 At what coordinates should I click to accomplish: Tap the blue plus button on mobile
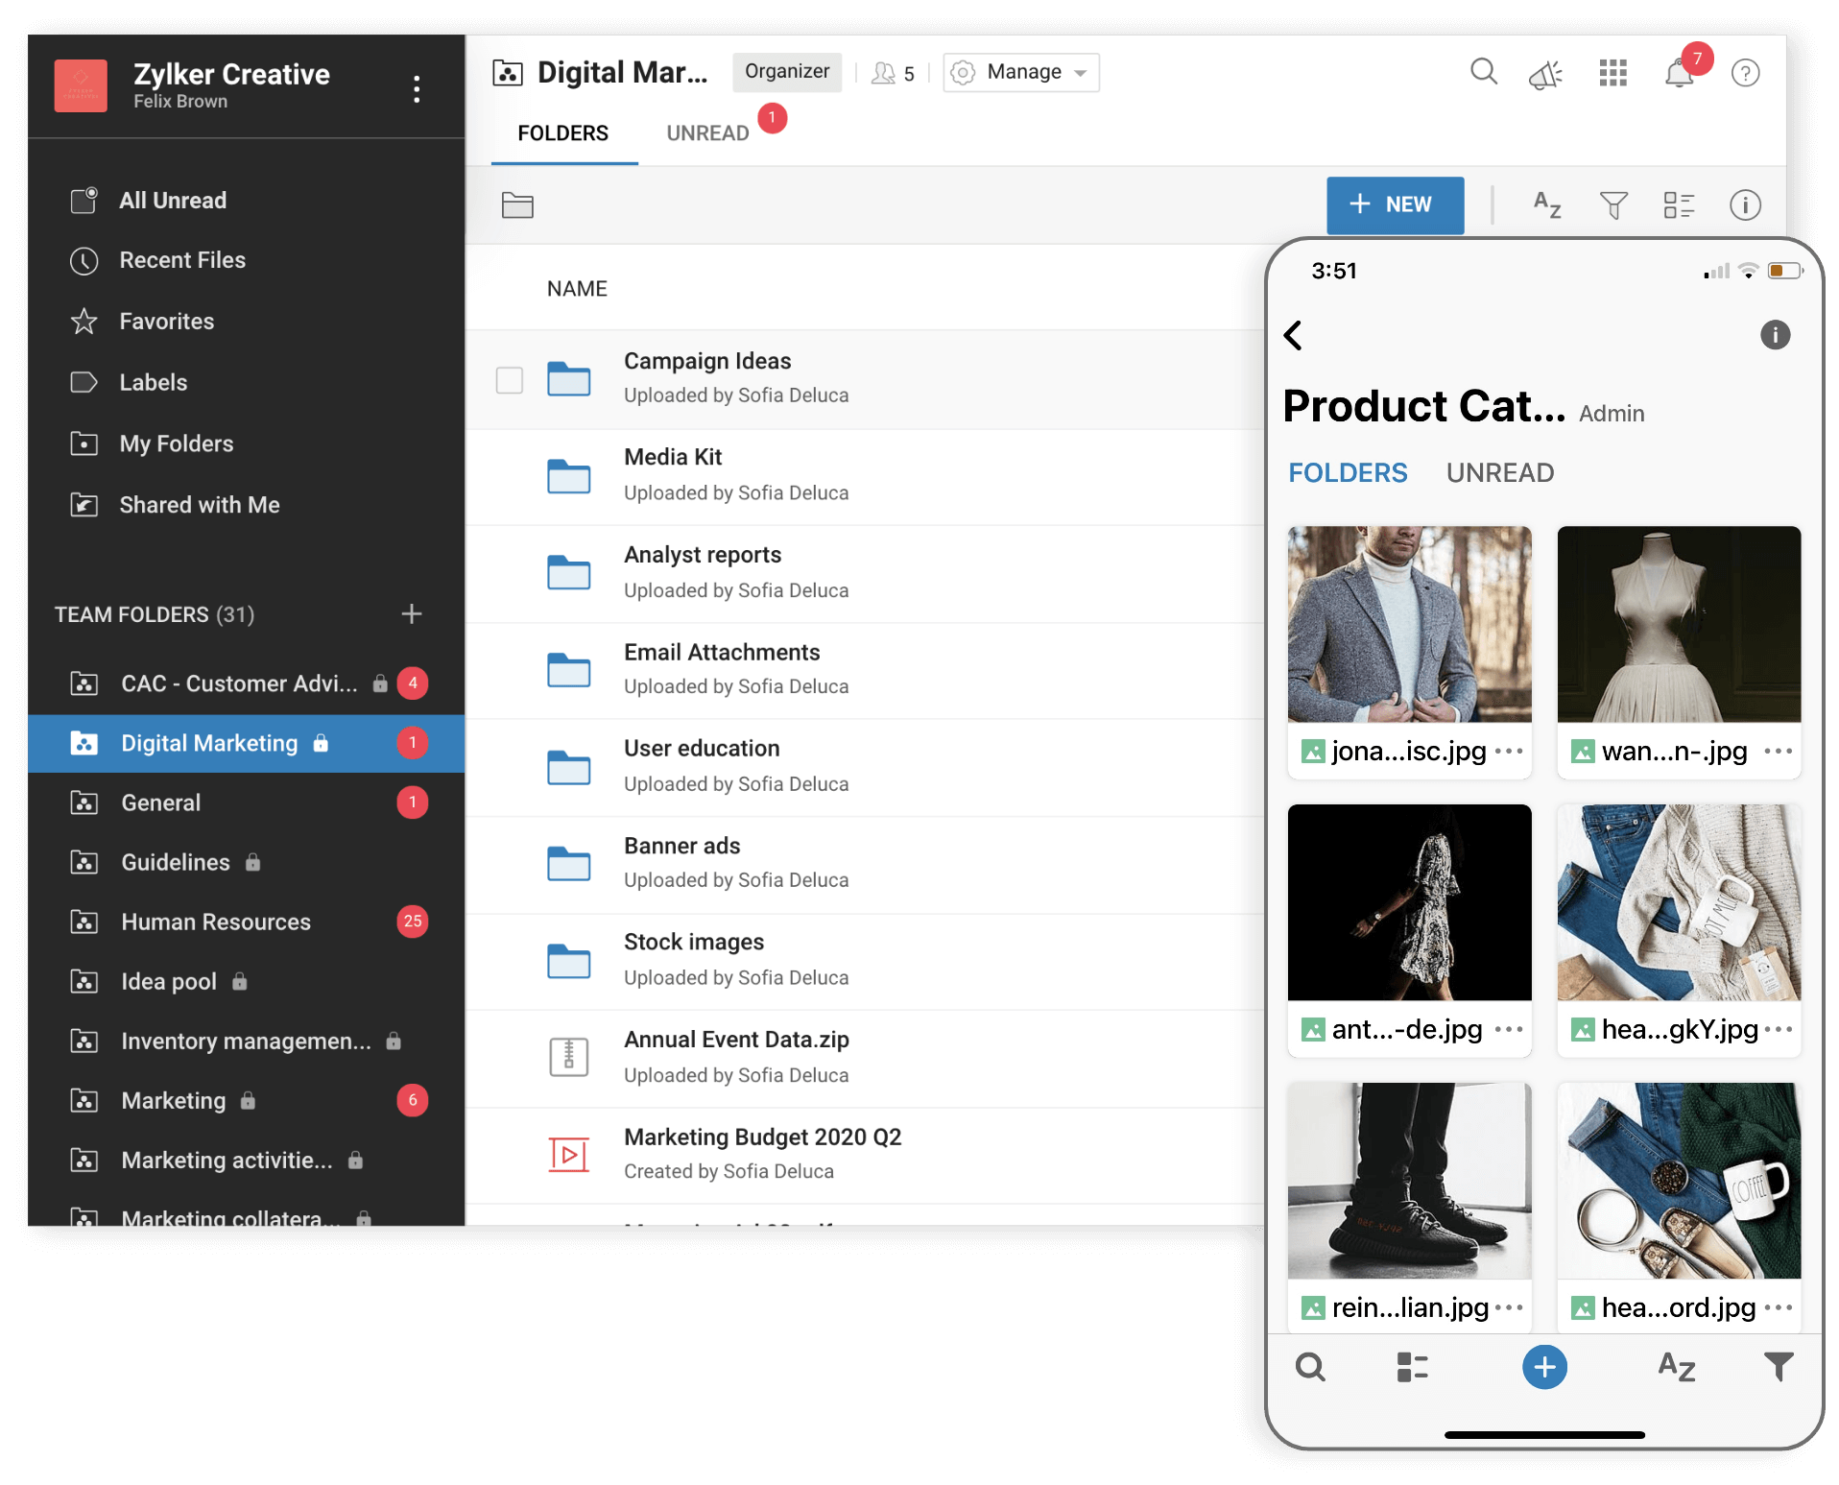(1544, 1367)
